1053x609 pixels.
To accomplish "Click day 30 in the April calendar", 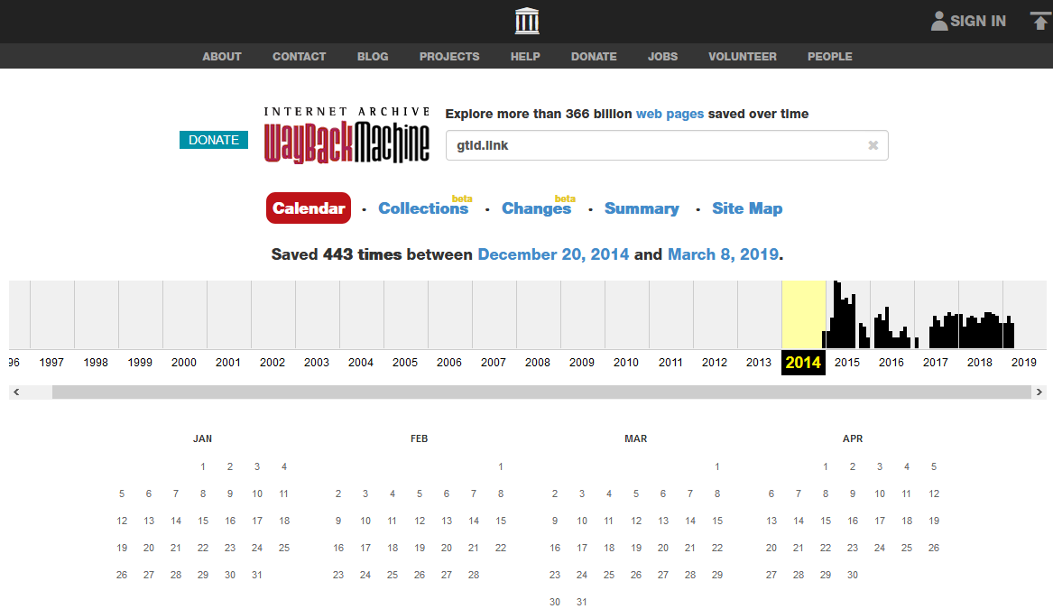I will tap(853, 575).
